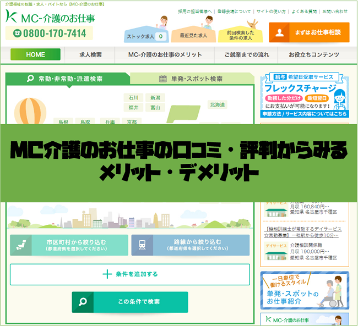Image resolution: width=358 pixels, height=326 pixels.
Task: Select 北海道 on the map
Action: pyautogui.click(x=218, y=104)
